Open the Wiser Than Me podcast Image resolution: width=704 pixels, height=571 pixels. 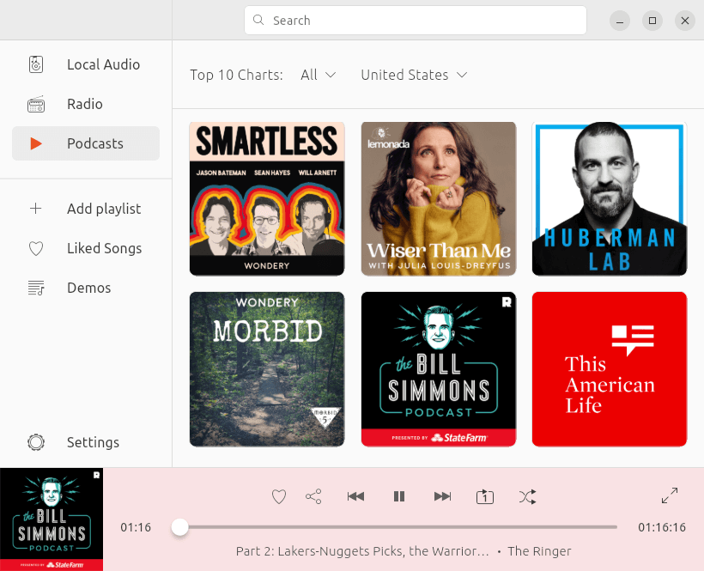439,198
